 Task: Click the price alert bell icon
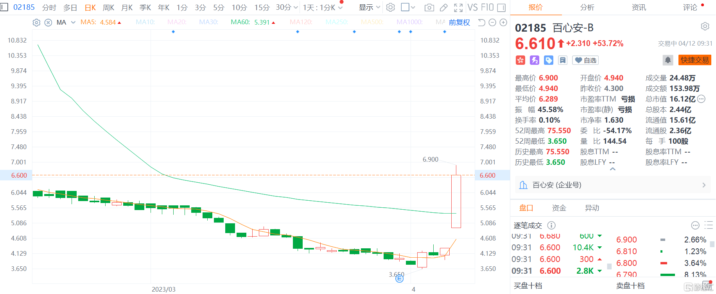coord(668,60)
